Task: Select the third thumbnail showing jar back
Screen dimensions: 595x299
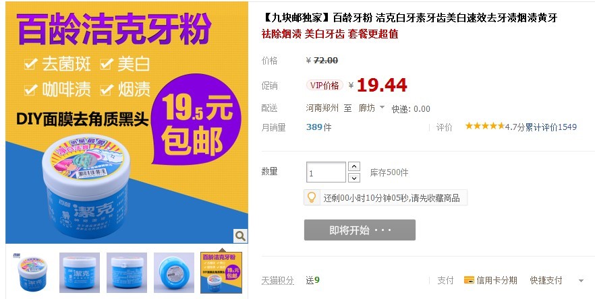Action: pyautogui.click(x=127, y=273)
